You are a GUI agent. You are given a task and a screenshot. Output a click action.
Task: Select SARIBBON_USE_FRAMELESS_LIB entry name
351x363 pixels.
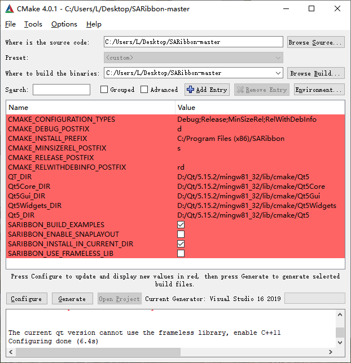(x=61, y=253)
